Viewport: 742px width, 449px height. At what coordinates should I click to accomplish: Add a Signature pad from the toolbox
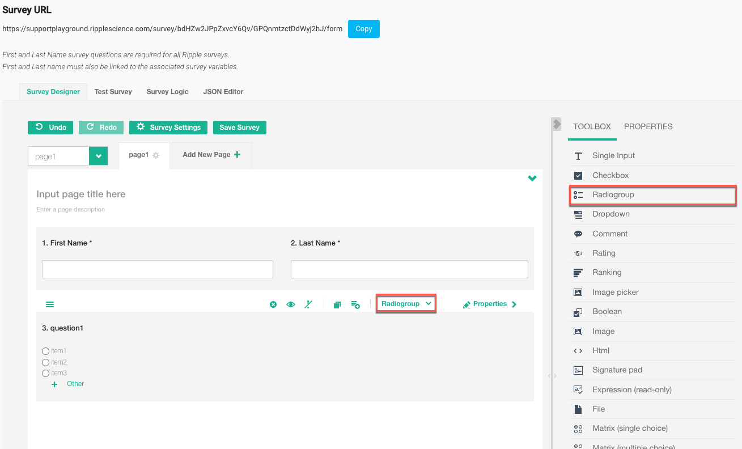click(617, 370)
